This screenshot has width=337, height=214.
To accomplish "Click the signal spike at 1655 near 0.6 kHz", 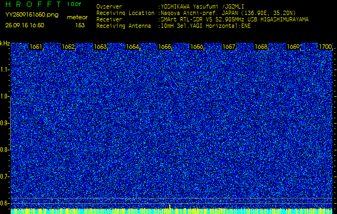I will coord(170,207).
